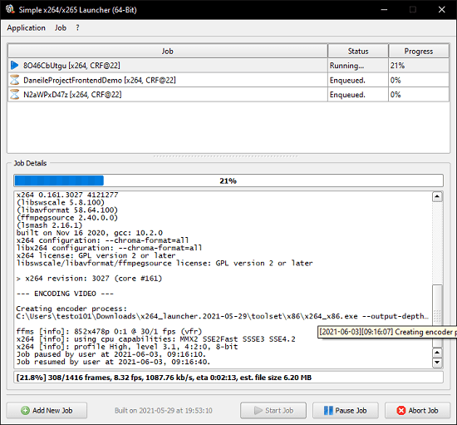Click the encoding status line showing 308/1416 frames
This screenshot has height=425, width=457.
coord(228,378)
